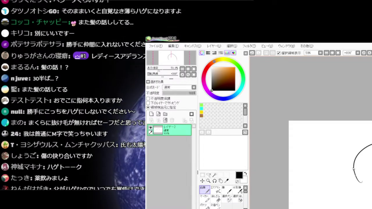Select the 筆 brush tool

(x=227, y=190)
